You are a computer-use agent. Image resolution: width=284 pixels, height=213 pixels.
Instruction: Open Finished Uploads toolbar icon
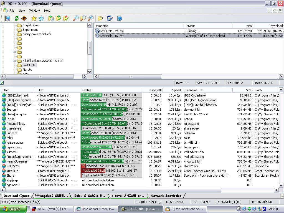(x=66, y=18)
